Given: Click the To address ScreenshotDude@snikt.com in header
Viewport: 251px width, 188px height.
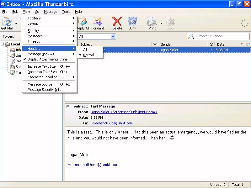Looking at the screenshot, I should coord(111,123).
